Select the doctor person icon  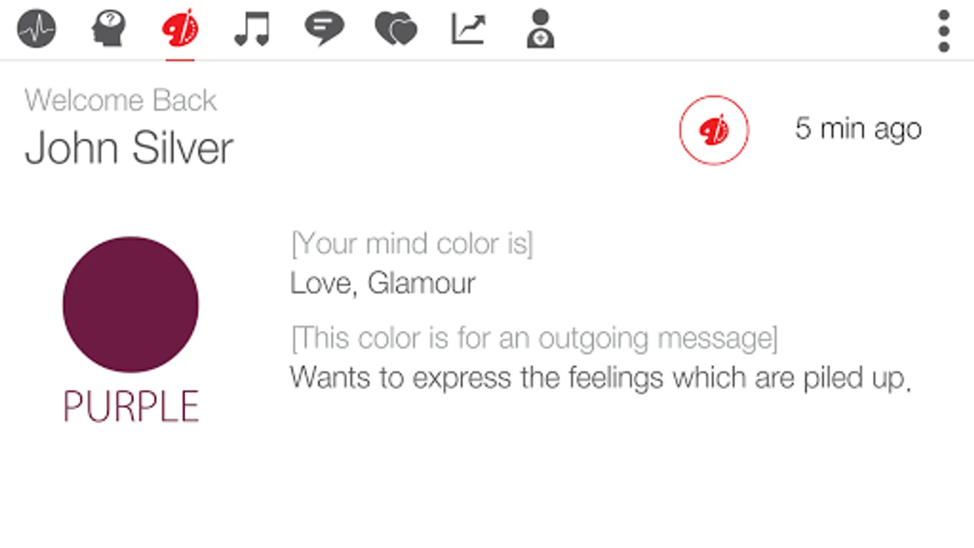click(x=540, y=28)
